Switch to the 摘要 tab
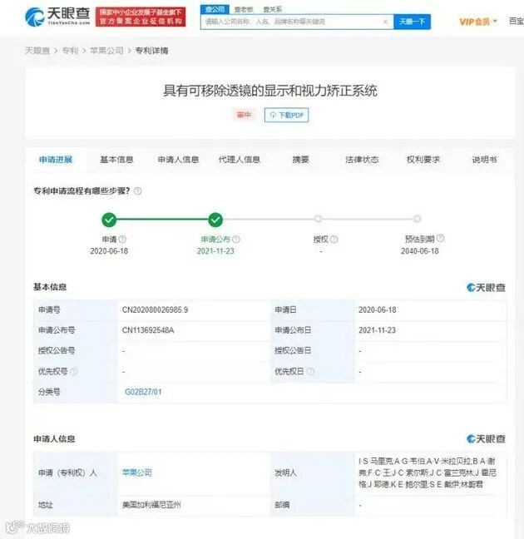The height and width of the screenshot is (539, 524). (x=300, y=160)
